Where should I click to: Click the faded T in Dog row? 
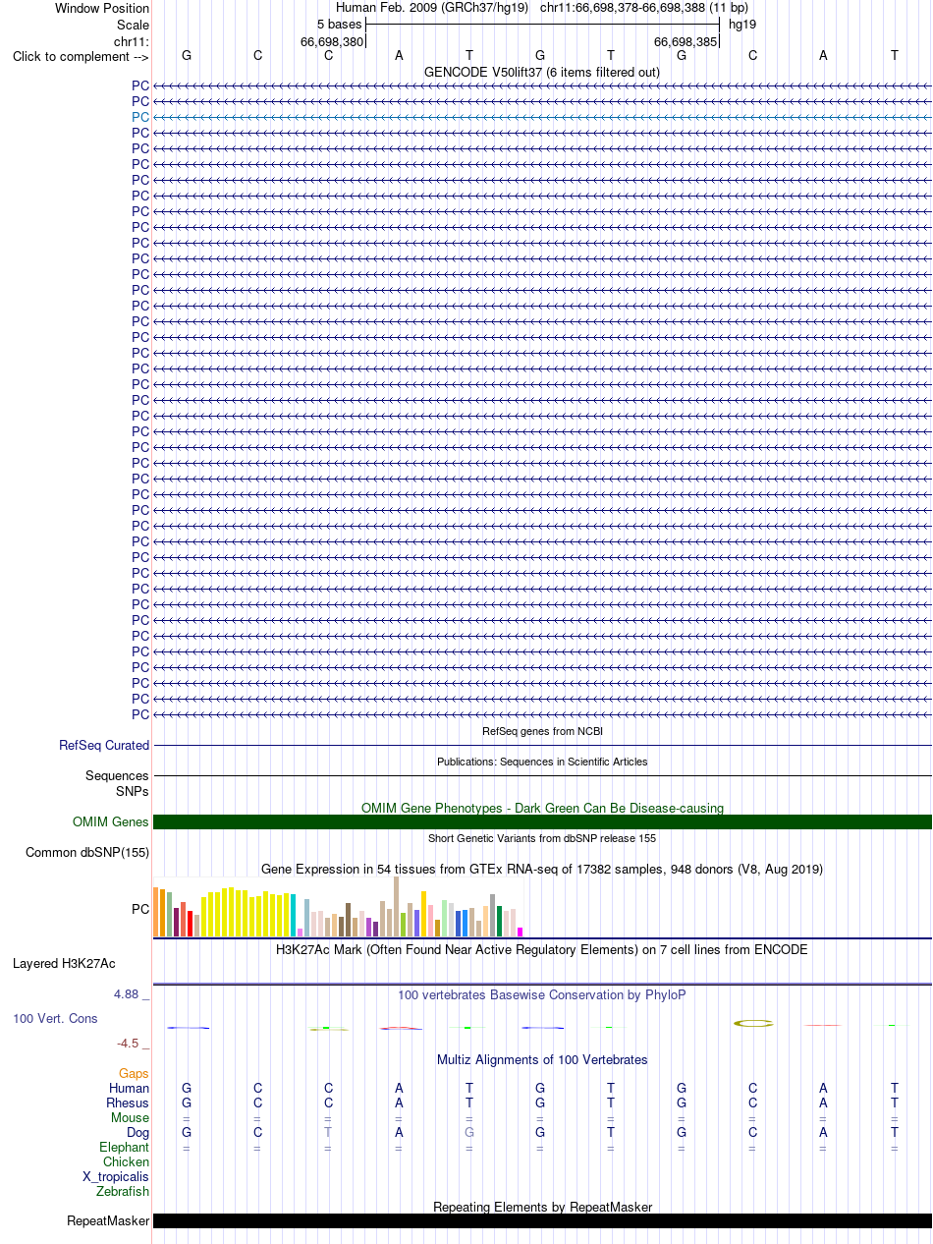pos(328,1132)
